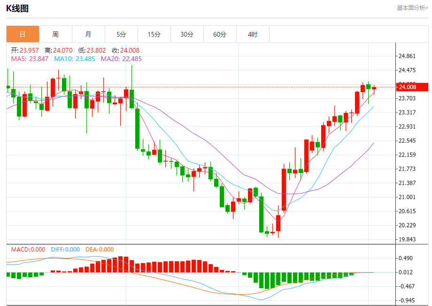This screenshot has width=432, height=306.
Task: Click the MACD:0.000 label
Action: [28, 250]
